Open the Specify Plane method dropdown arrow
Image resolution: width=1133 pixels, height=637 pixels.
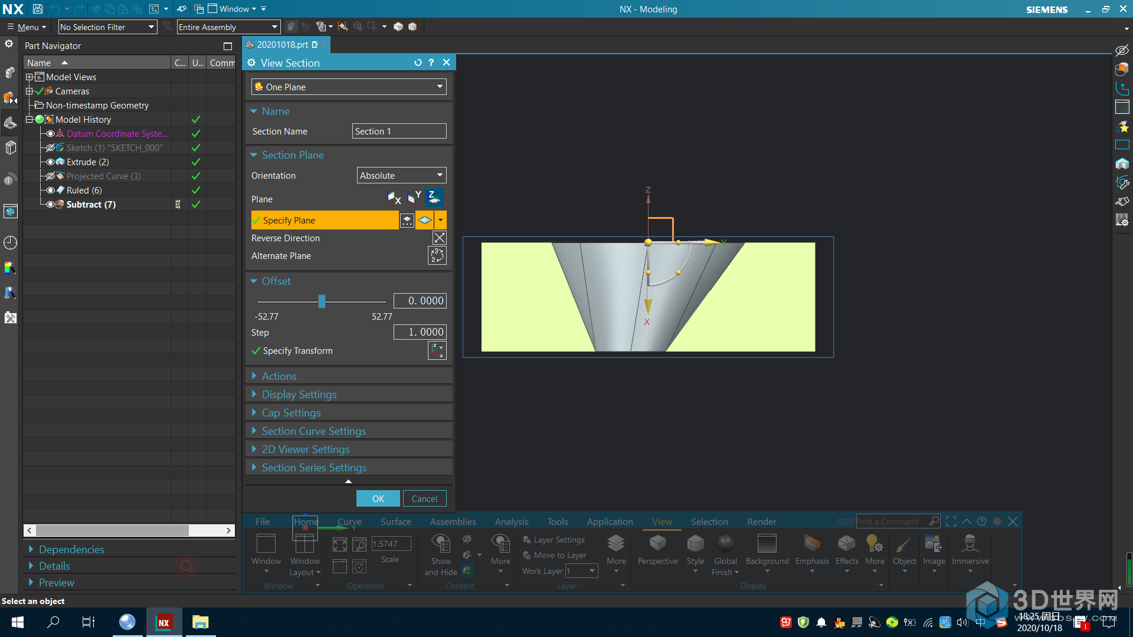(440, 221)
